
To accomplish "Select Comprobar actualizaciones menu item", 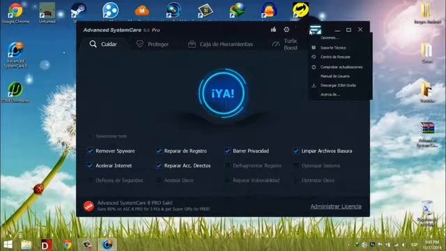I will [341, 67].
